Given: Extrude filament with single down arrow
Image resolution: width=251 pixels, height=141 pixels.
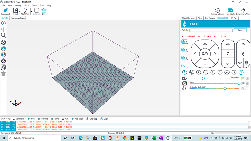Looking at the screenshot, I should pyautogui.click(x=240, y=63).
